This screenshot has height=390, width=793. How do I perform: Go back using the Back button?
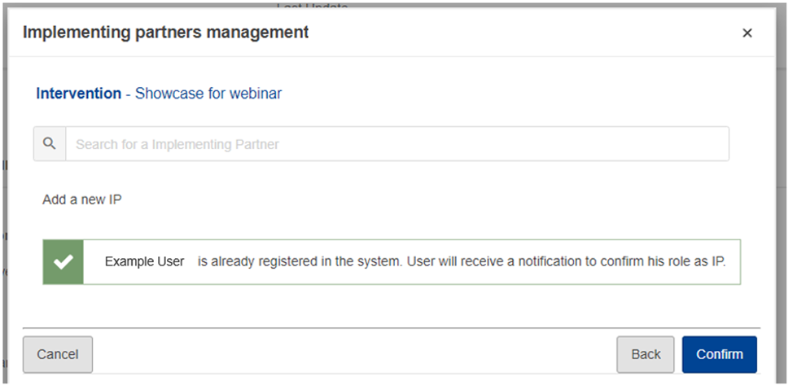pos(646,354)
